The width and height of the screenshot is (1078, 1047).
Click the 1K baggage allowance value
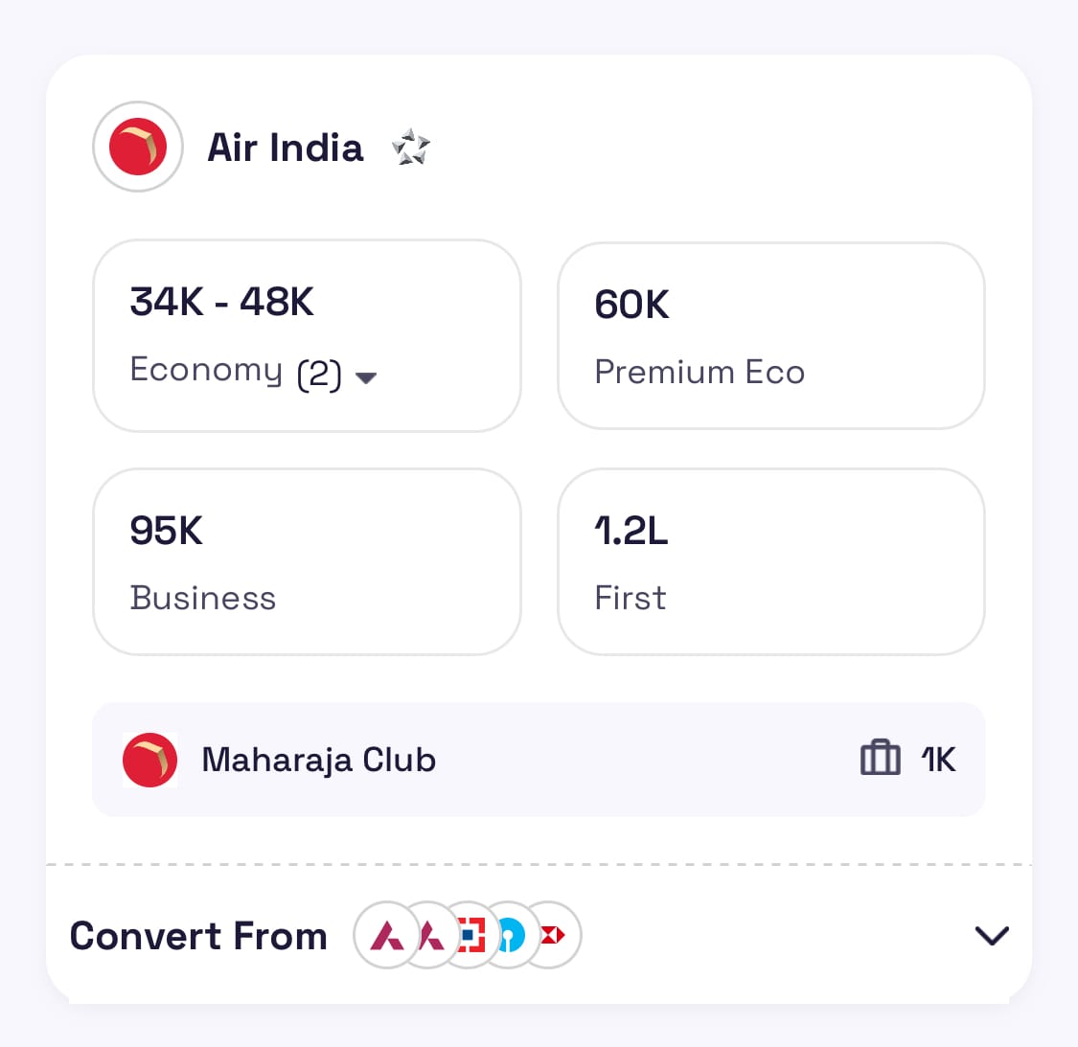pyautogui.click(x=937, y=759)
